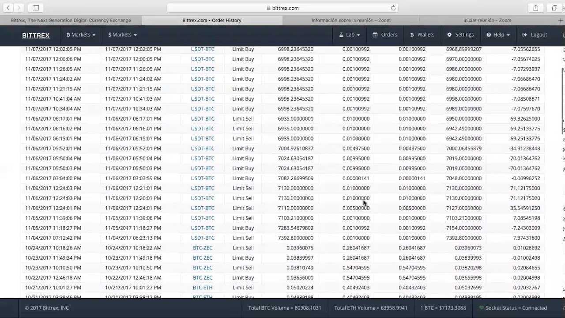Open the Help dropdown menu
The image size is (565, 318).
pos(498,35)
